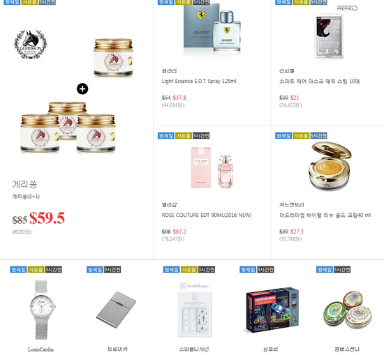Click blue hot sale badge above Rose Couture
The width and height of the screenshot is (384, 355).
(165, 135)
